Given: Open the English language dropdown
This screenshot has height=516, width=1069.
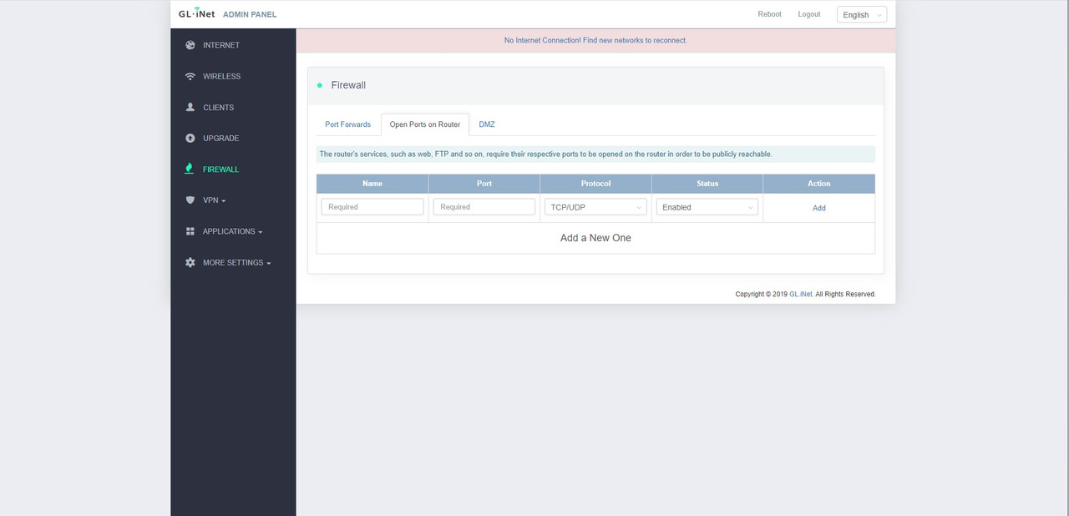Looking at the screenshot, I should coord(862,14).
